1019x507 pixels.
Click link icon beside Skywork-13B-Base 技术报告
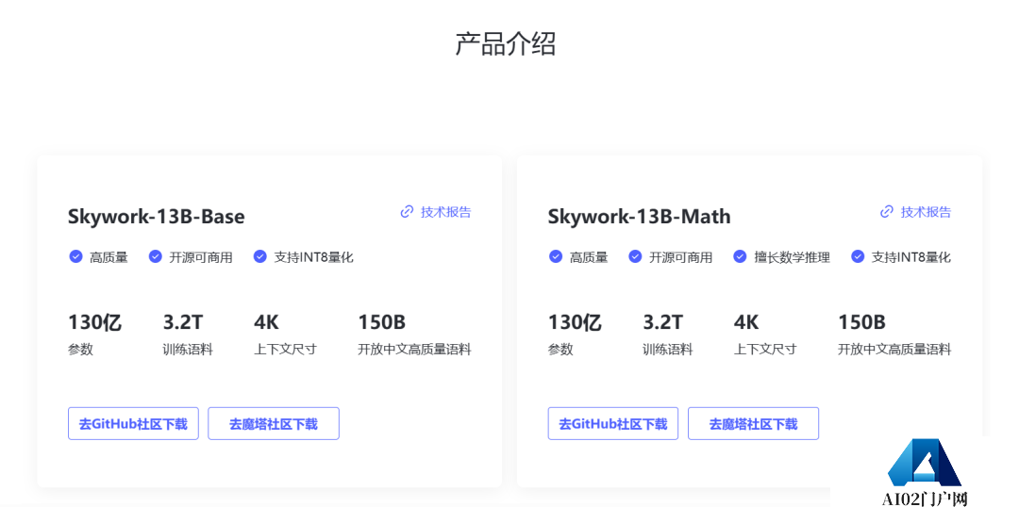407,212
